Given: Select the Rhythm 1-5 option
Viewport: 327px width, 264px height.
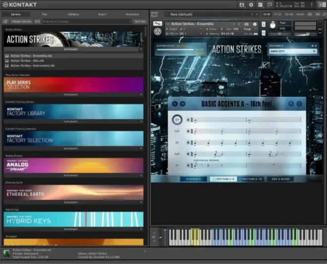Looking at the screenshot, I should tap(224, 179).
